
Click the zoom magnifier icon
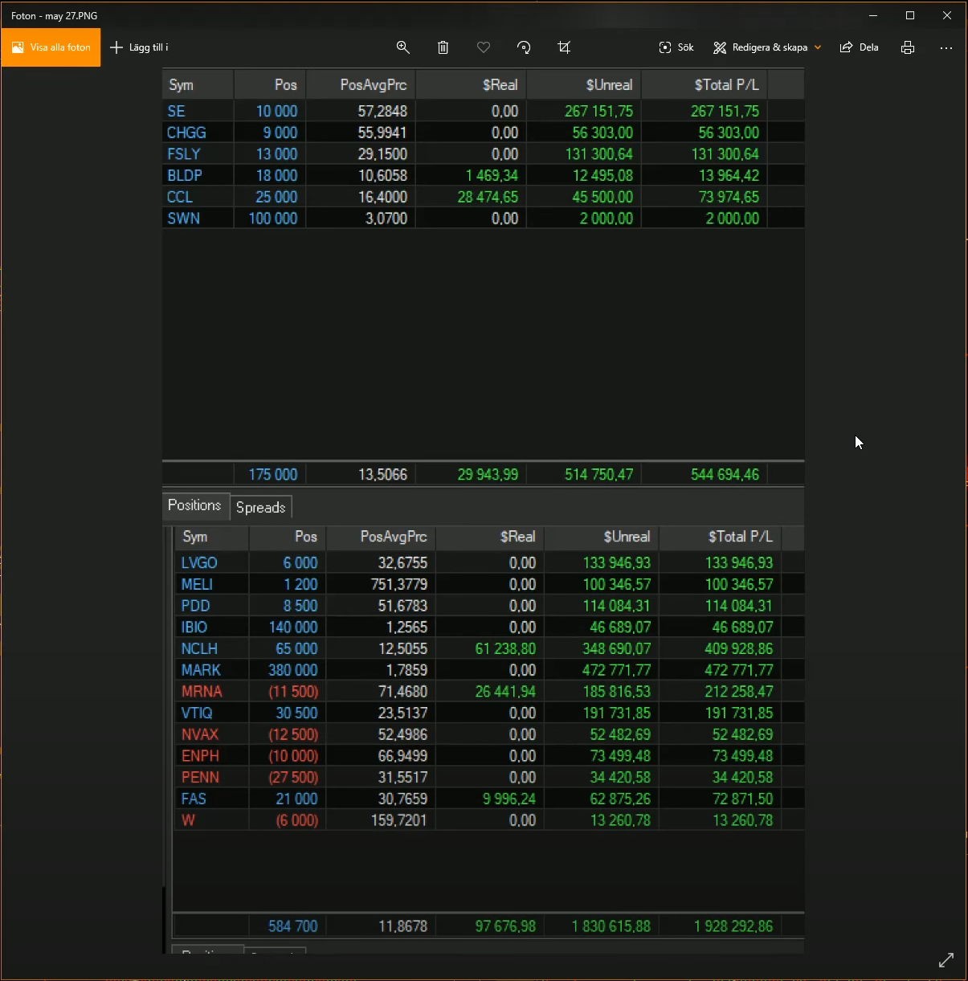[x=403, y=47]
